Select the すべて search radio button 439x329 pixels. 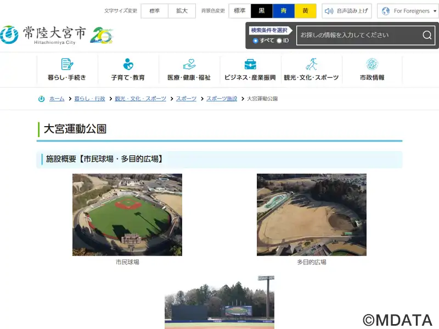[x=255, y=41]
